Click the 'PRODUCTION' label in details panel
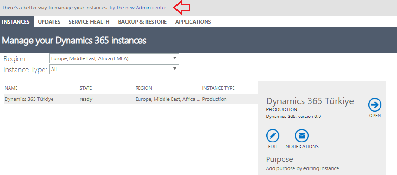Image resolution: width=397 pixels, height=175 pixels. [x=282, y=110]
